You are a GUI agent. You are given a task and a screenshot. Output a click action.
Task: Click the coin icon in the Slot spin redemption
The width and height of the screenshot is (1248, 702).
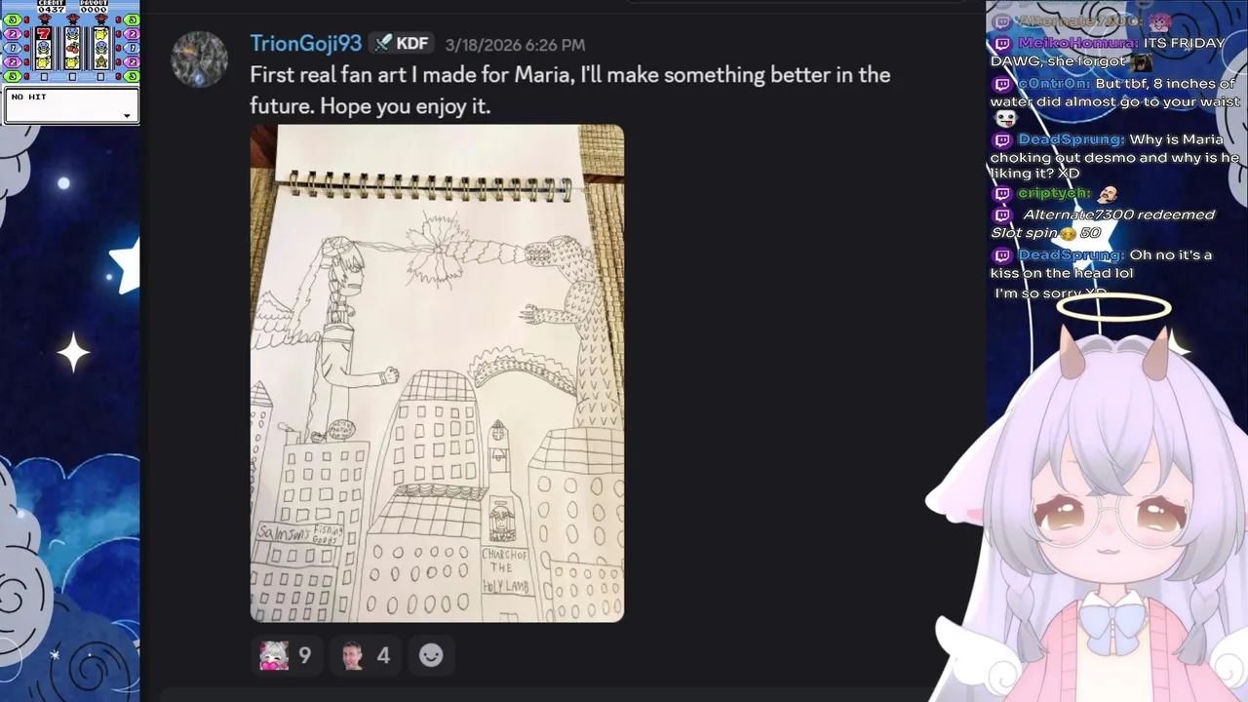click(1068, 234)
